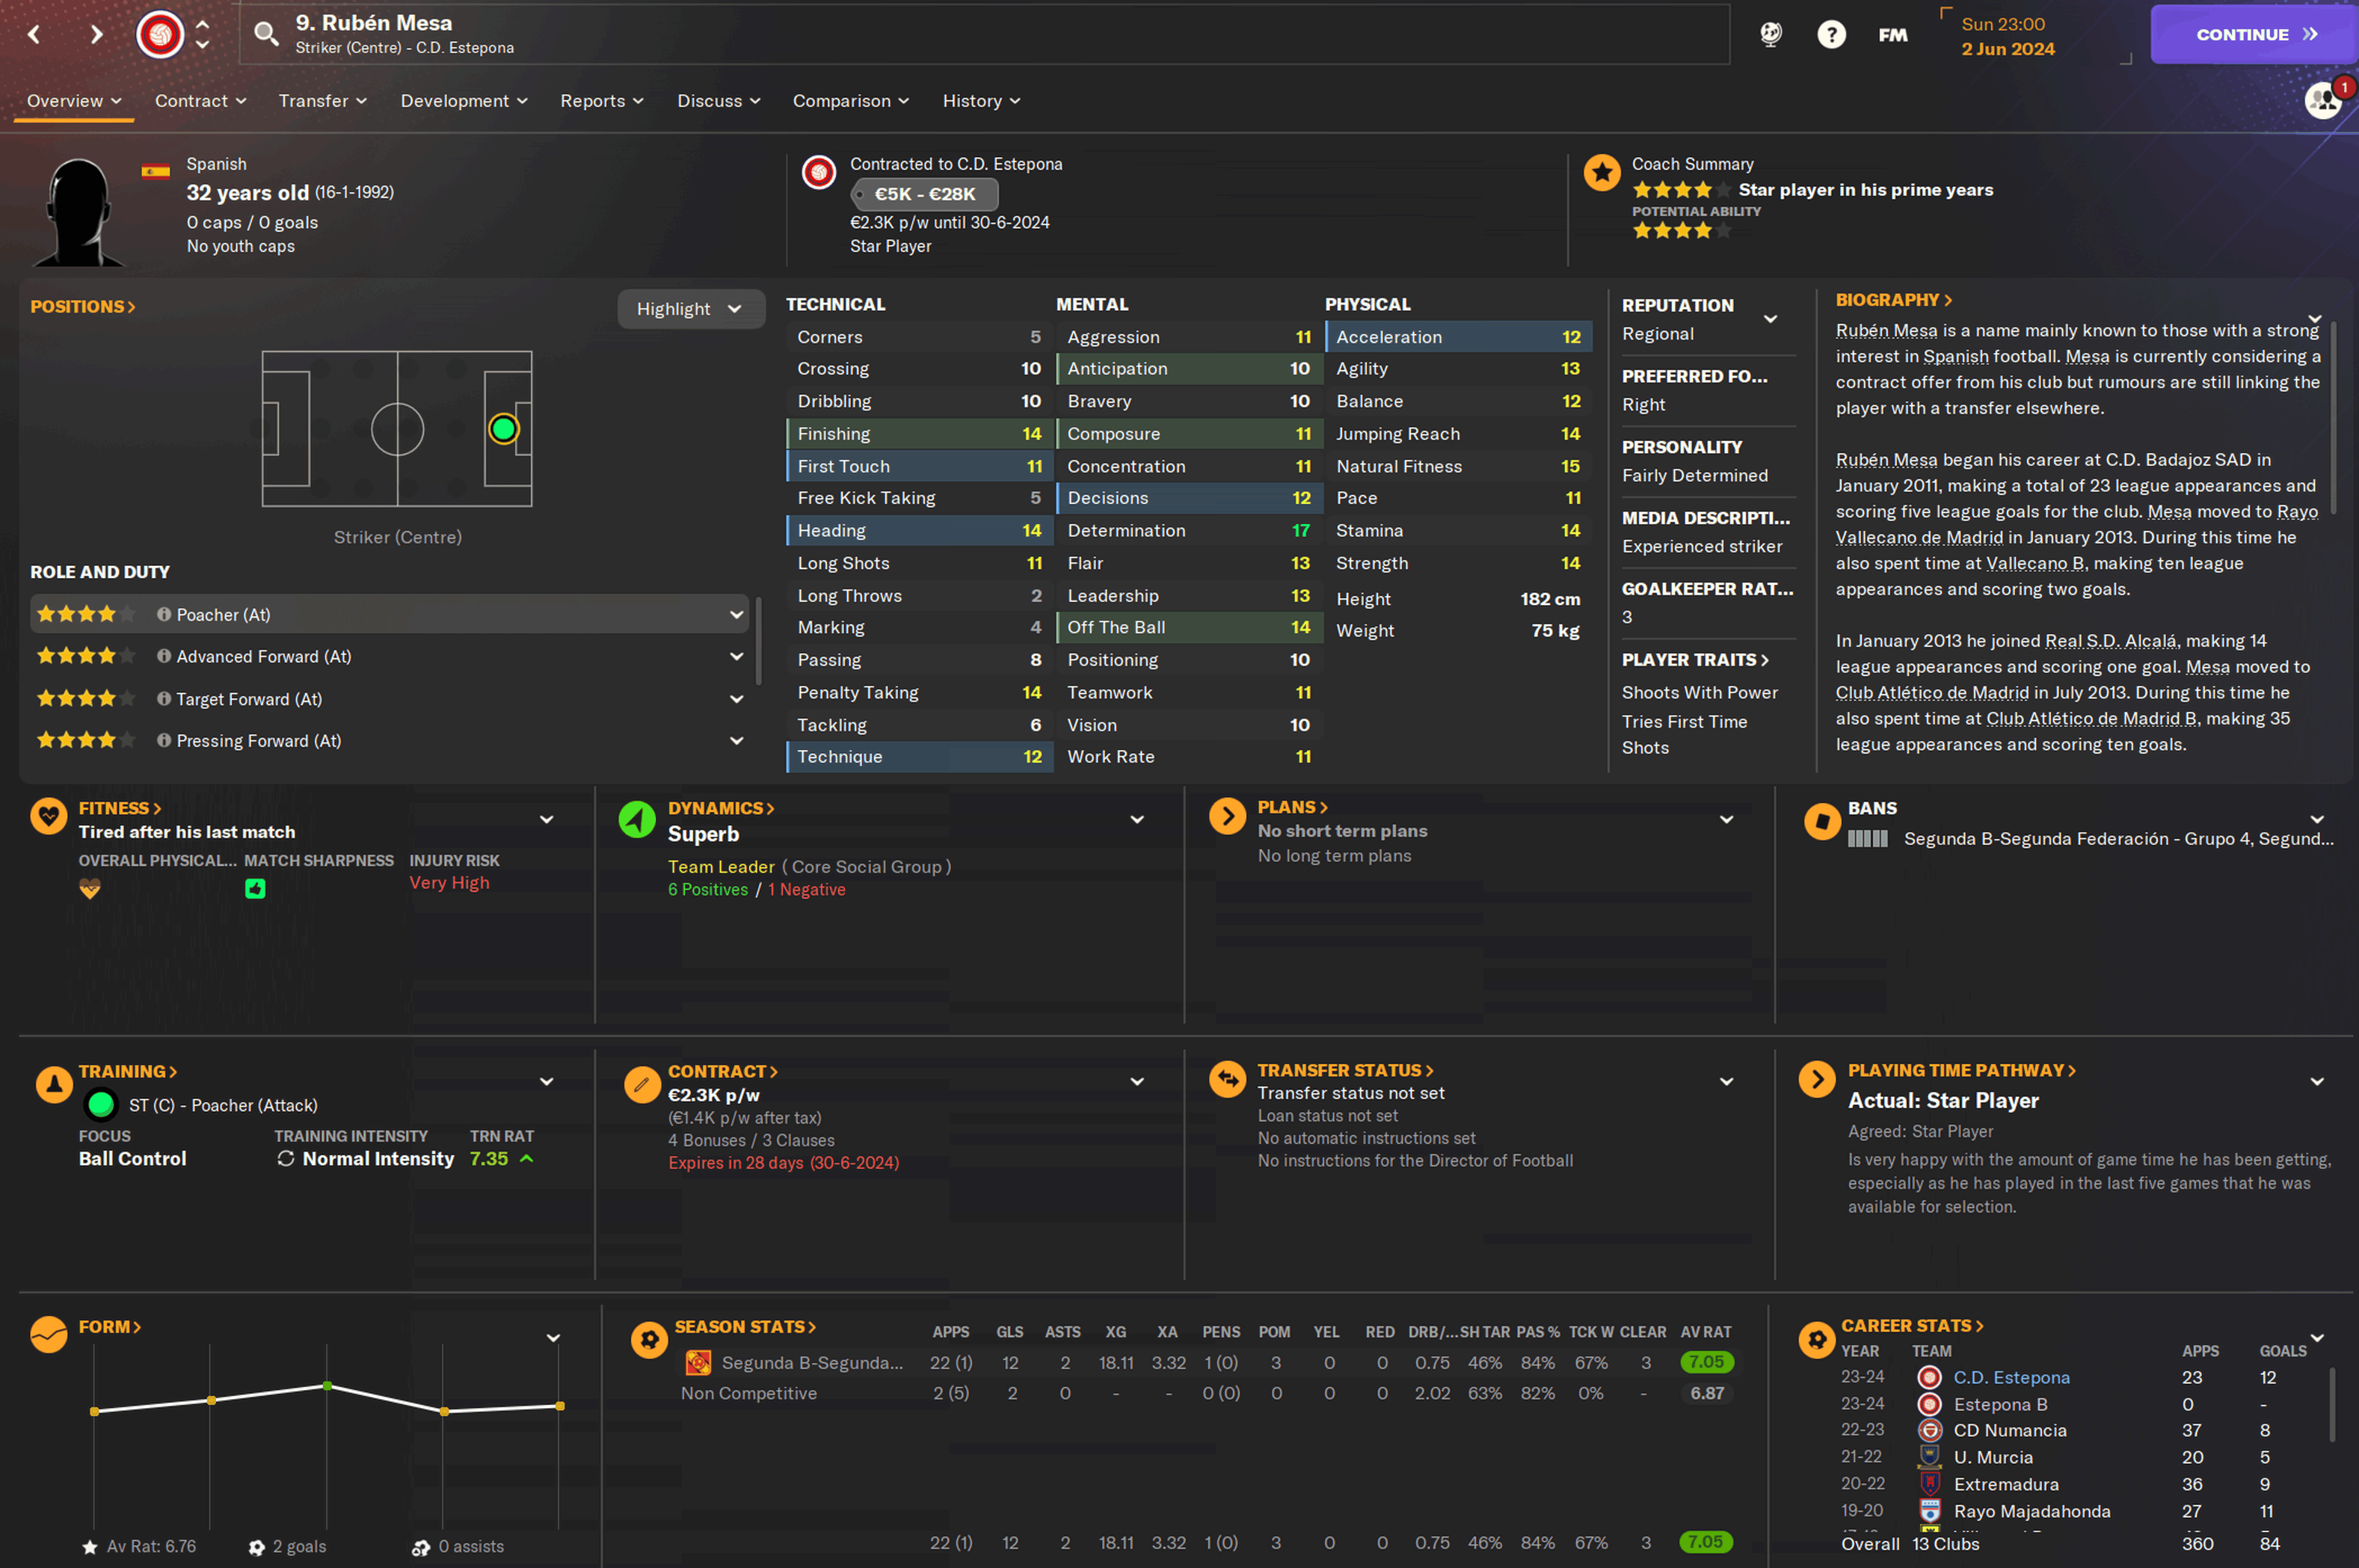Screen dimensions: 2359x1568
Task: Click the globe head icon in the top bar
Action: click(1771, 35)
